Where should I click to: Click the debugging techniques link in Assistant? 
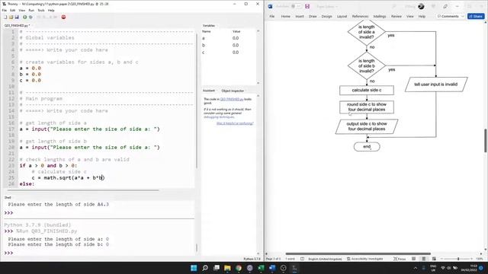pos(219,116)
